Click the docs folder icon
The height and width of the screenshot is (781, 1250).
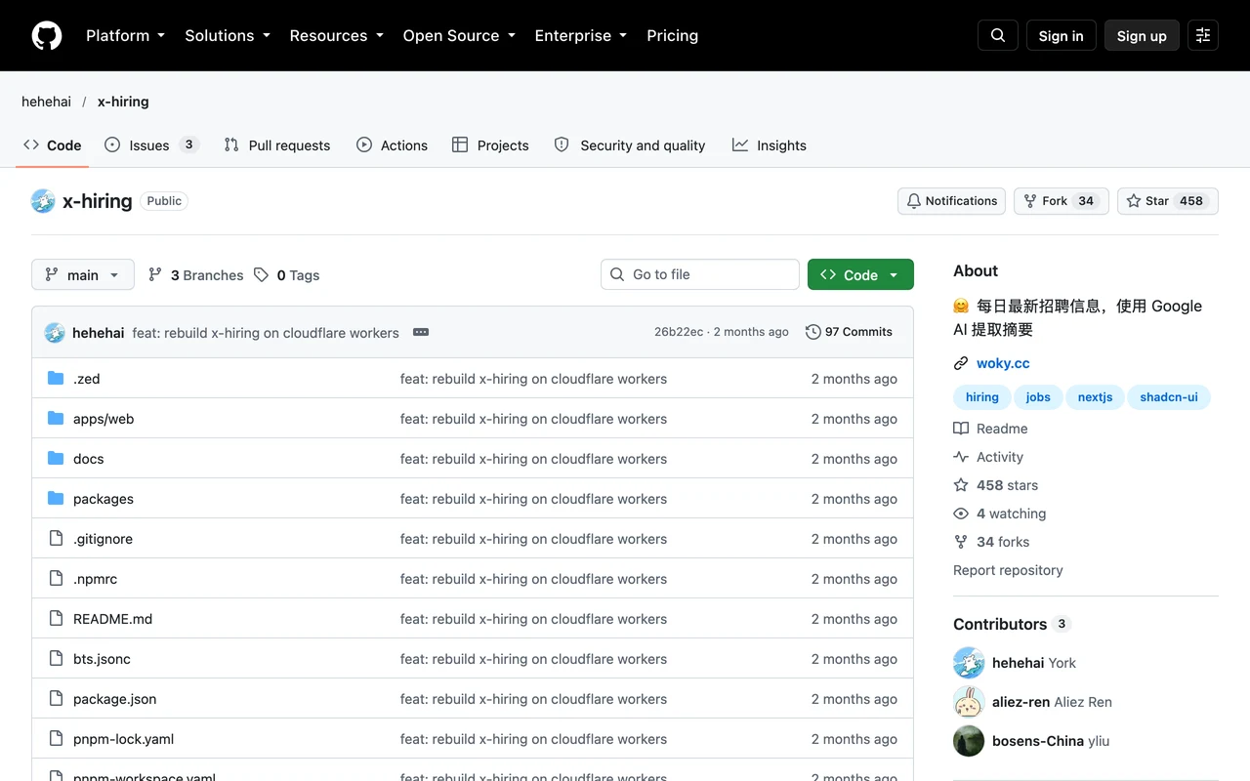point(56,459)
